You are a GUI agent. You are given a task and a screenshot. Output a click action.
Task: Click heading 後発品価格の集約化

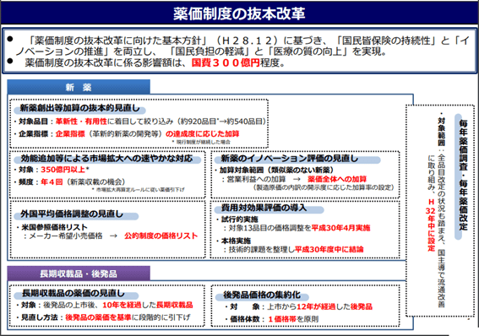click(x=262, y=295)
